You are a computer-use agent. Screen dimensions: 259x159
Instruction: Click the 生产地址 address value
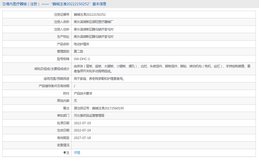pyautogui.click(x=94, y=37)
